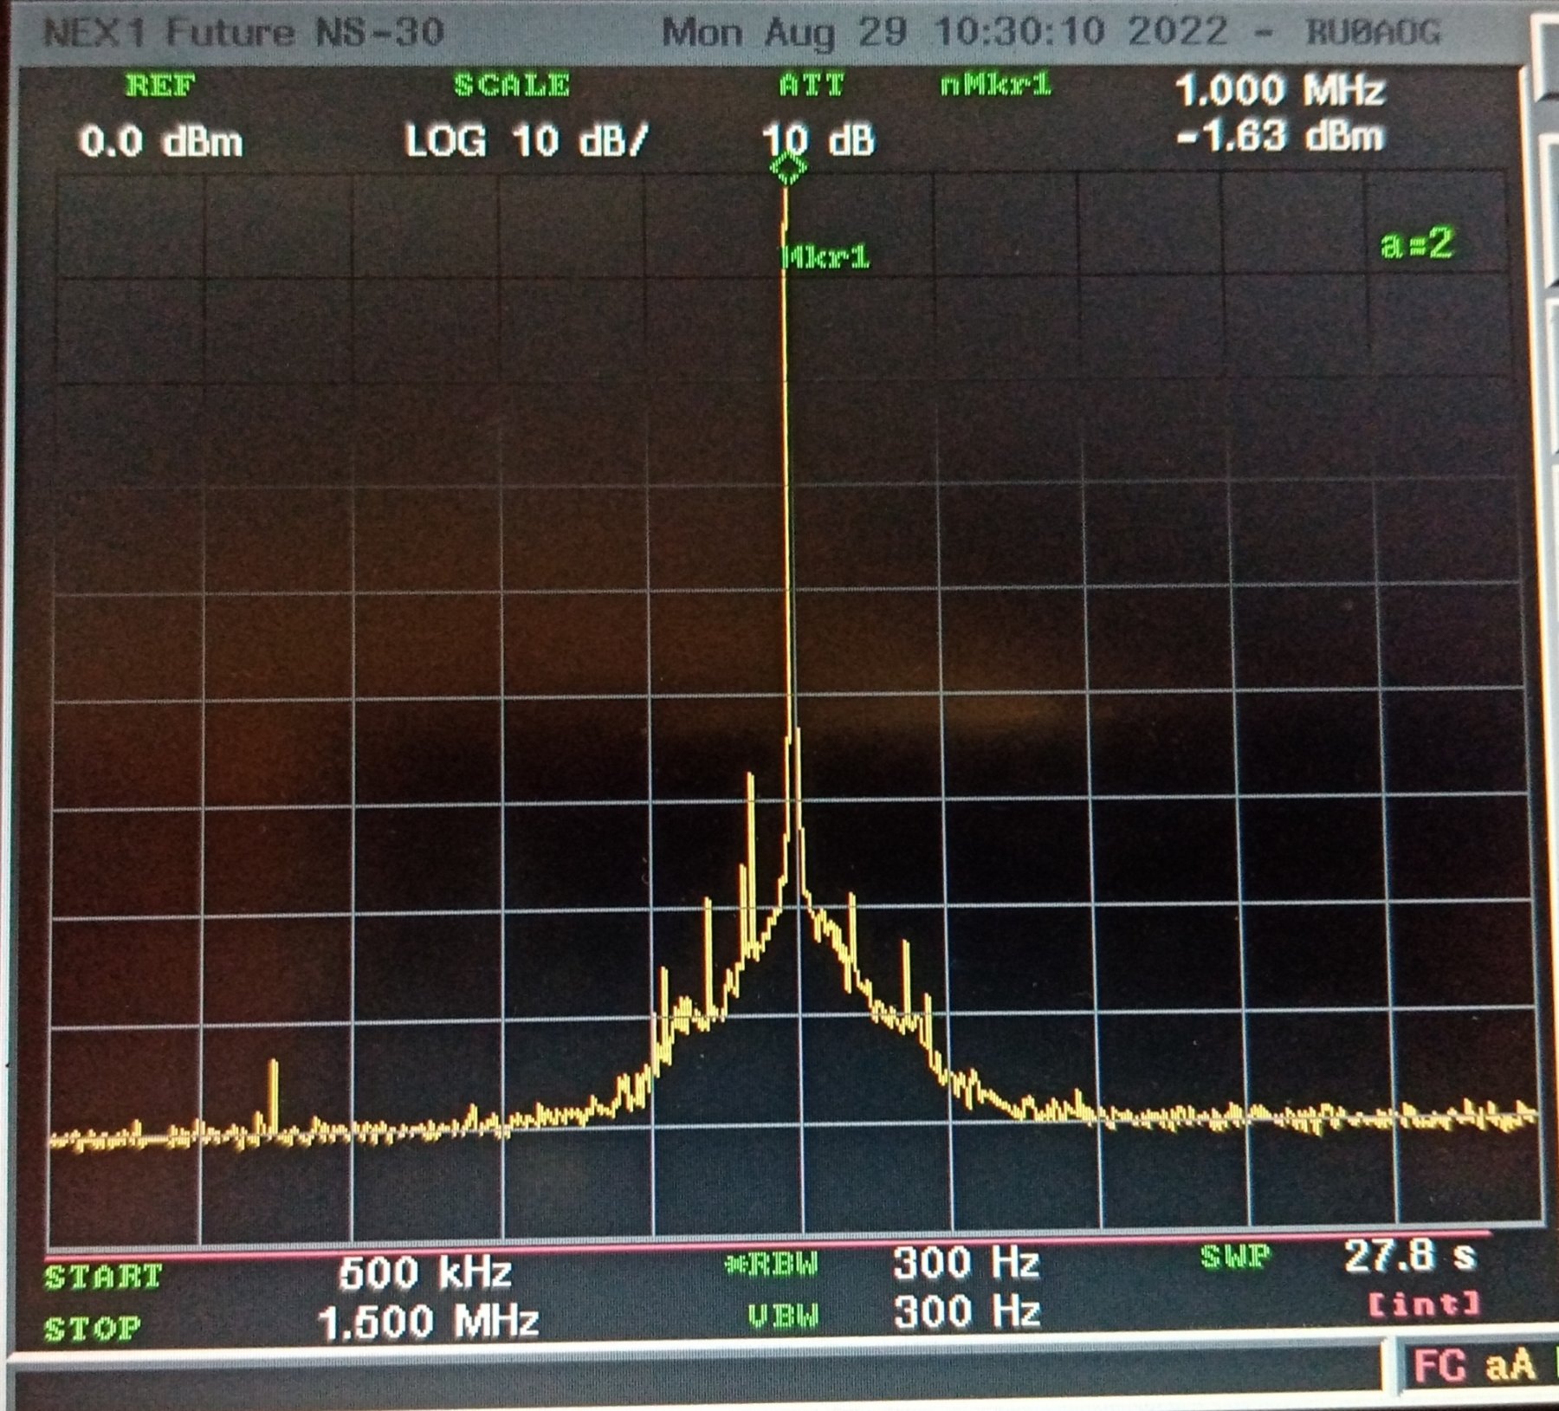Select the ATT attenuation label
This screenshot has height=1411, width=1559.
point(811,85)
